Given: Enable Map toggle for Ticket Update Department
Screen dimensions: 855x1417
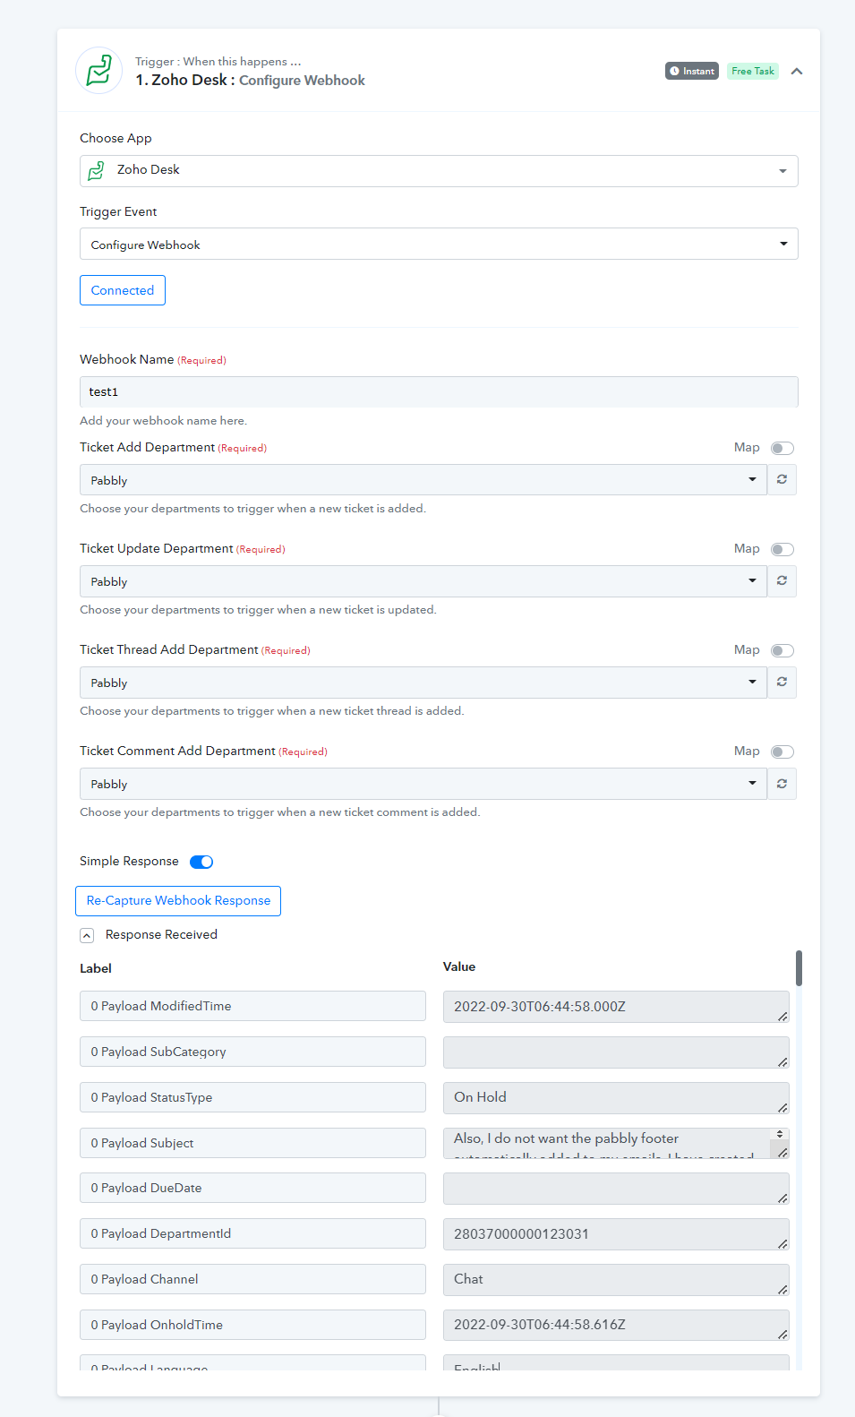Looking at the screenshot, I should (x=782, y=549).
